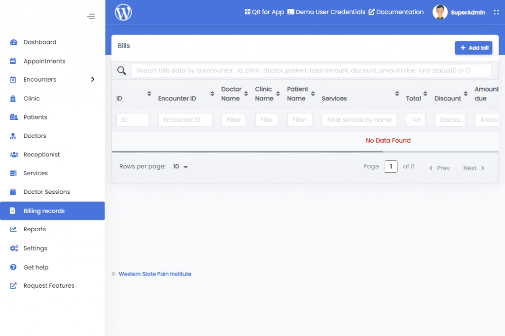Click the Request Features external-link icon
The width and height of the screenshot is (505, 336).
pos(13,285)
